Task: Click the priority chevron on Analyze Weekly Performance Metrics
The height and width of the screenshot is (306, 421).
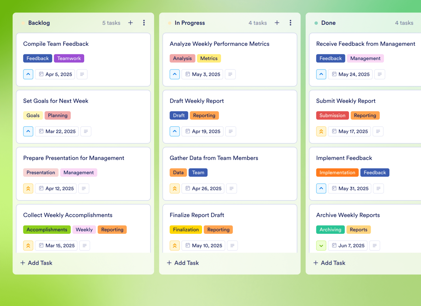Action: pyautogui.click(x=175, y=74)
